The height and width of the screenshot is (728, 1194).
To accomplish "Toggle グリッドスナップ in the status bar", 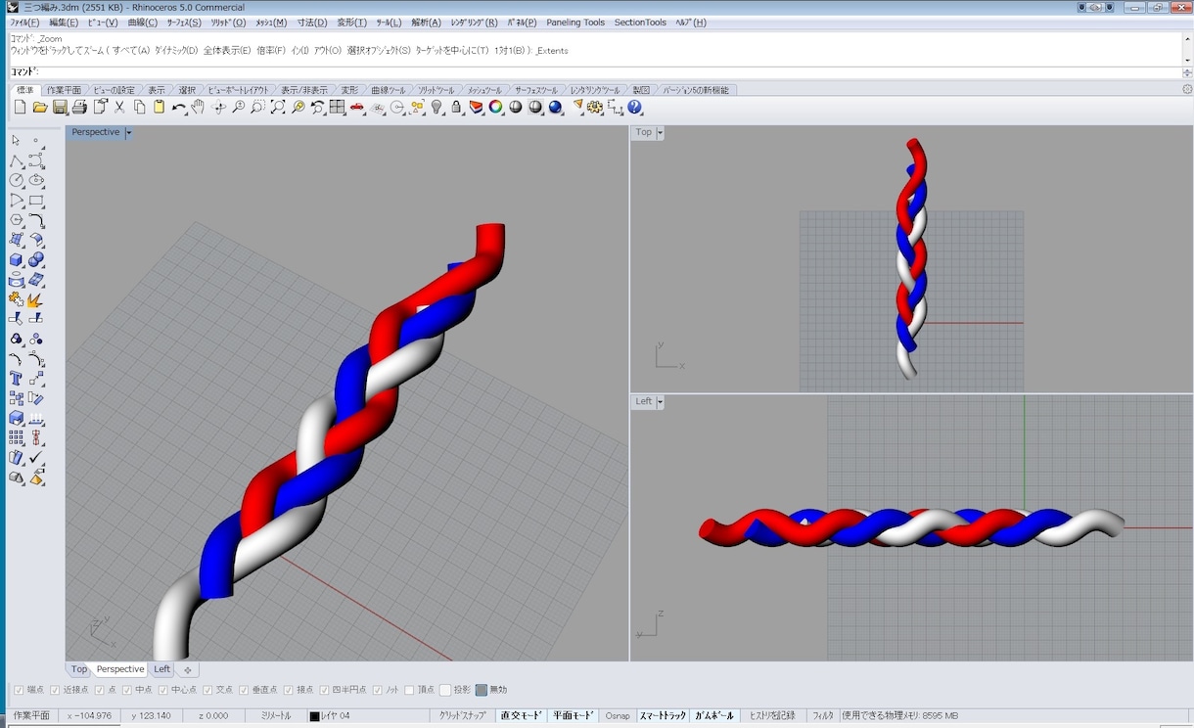I will coord(463,716).
